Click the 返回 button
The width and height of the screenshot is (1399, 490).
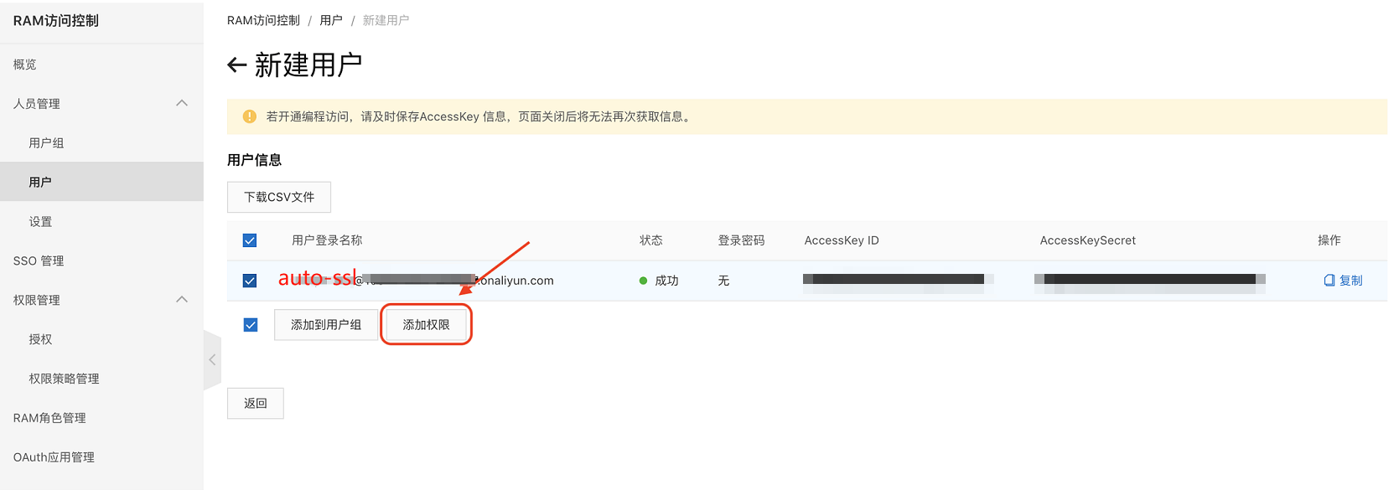coord(256,403)
